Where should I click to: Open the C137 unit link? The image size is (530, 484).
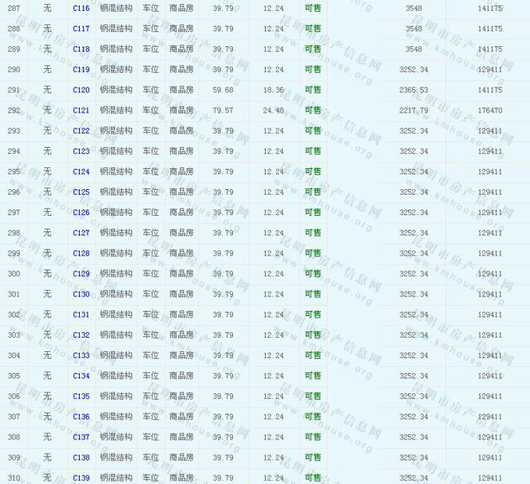pos(81,437)
